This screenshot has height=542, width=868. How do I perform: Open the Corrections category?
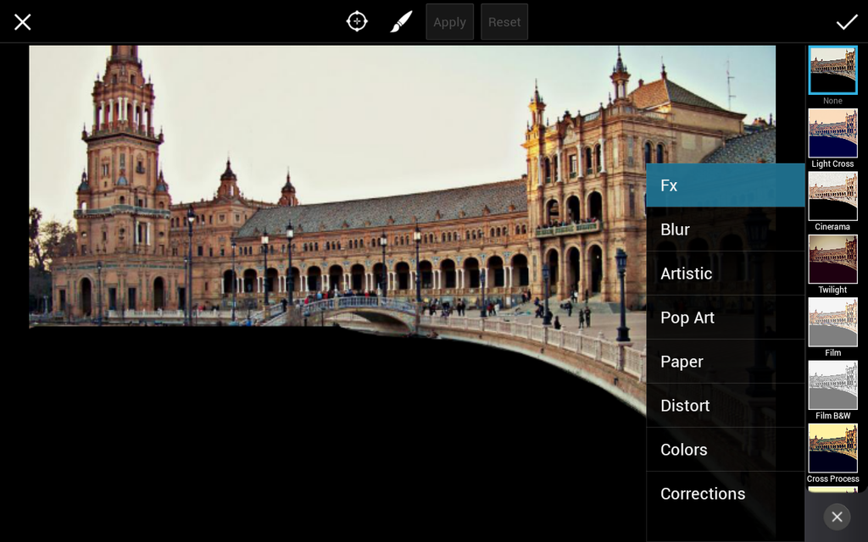coord(726,494)
